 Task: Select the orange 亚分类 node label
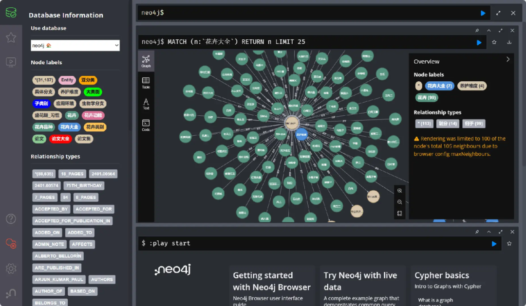point(88,80)
